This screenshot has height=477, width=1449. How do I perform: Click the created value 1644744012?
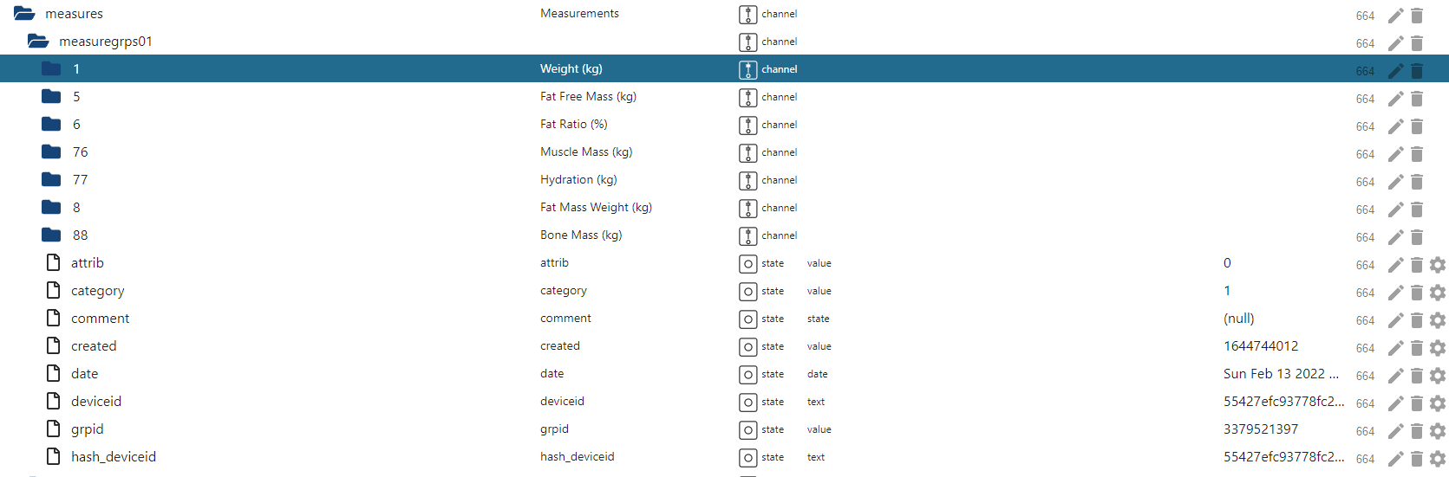pyautogui.click(x=1261, y=345)
